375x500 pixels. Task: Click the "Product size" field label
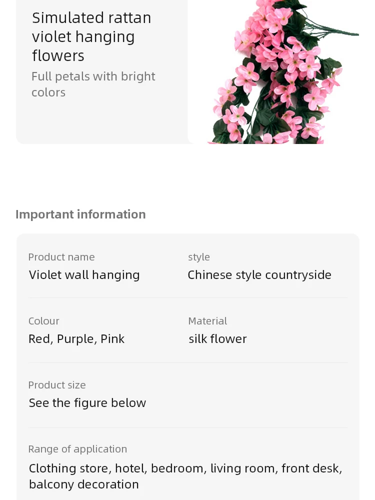56,385
